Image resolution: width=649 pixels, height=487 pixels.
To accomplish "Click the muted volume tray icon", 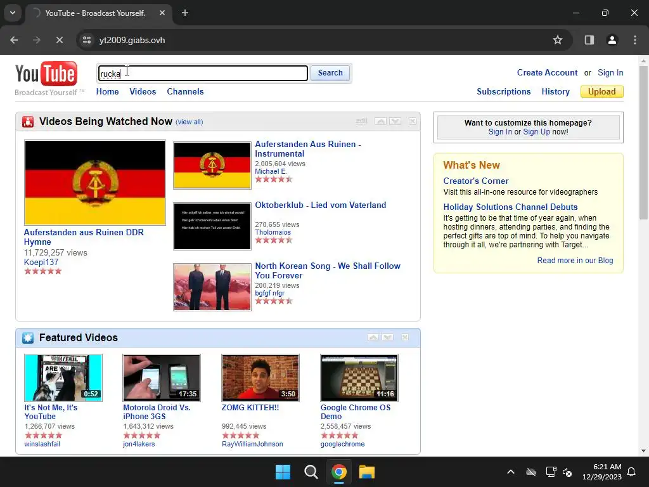I will pos(567,472).
